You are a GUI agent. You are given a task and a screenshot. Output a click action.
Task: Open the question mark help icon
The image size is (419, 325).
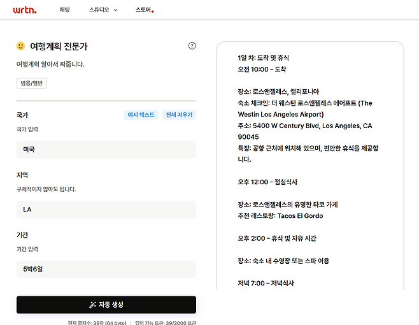(x=192, y=46)
